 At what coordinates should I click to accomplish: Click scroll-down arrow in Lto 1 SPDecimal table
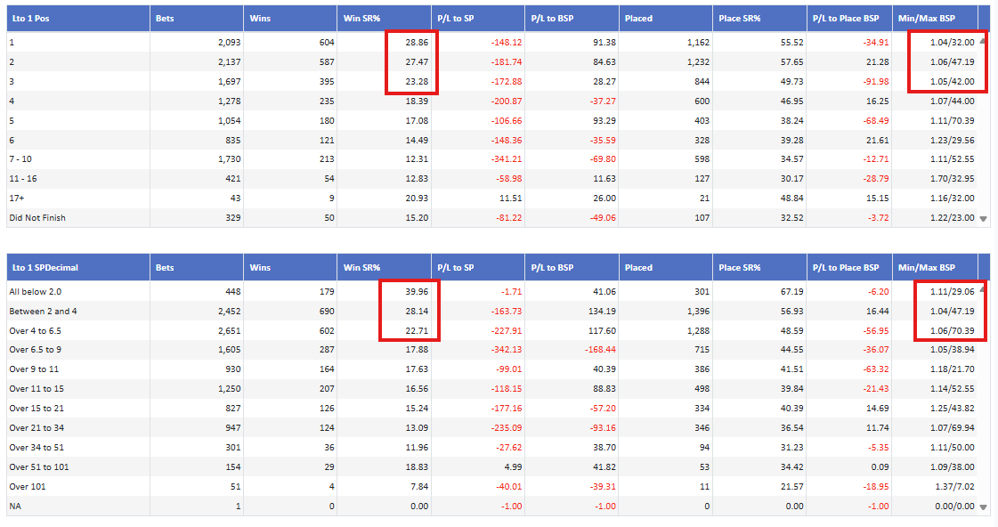pos(983,507)
